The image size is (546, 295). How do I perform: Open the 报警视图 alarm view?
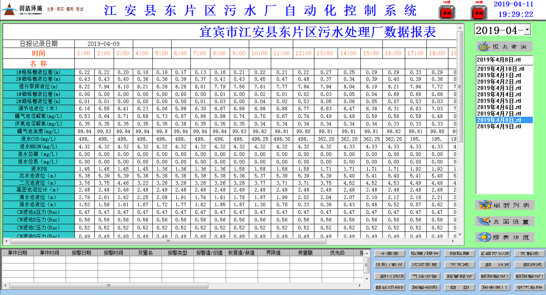coord(425,287)
